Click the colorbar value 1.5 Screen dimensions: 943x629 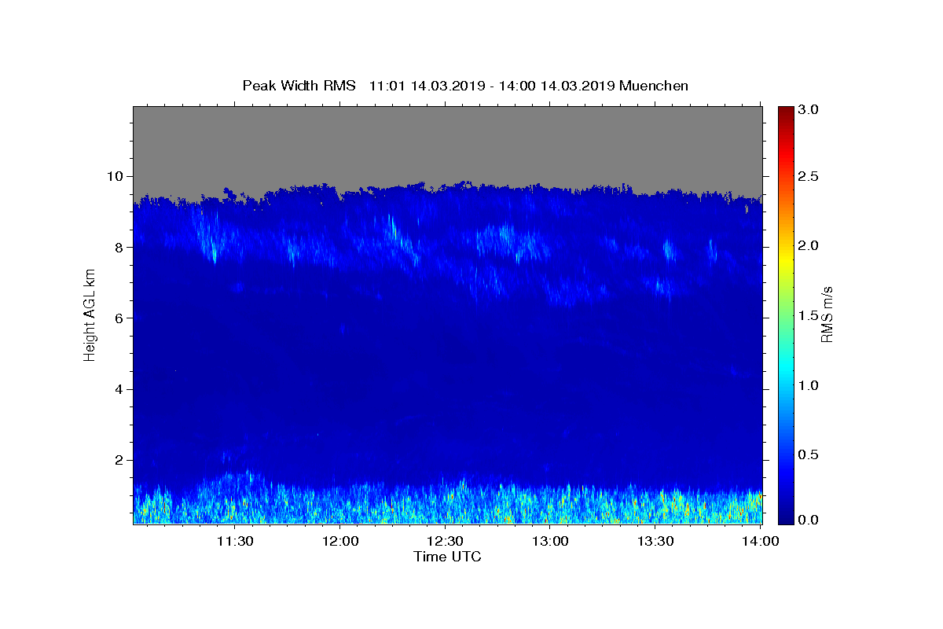tap(809, 315)
